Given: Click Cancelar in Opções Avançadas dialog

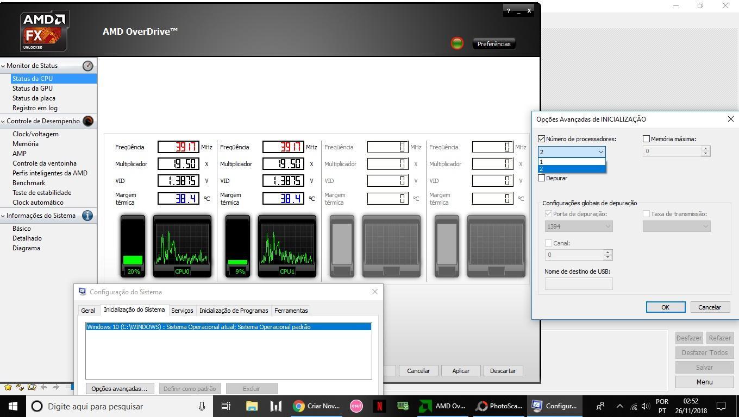Looking at the screenshot, I should coord(710,307).
